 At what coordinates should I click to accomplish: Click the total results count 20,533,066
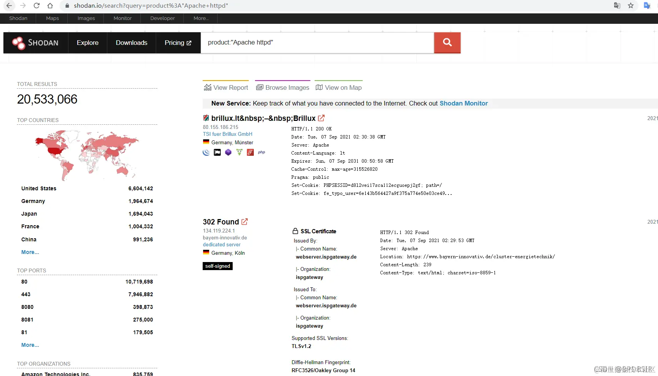click(47, 99)
